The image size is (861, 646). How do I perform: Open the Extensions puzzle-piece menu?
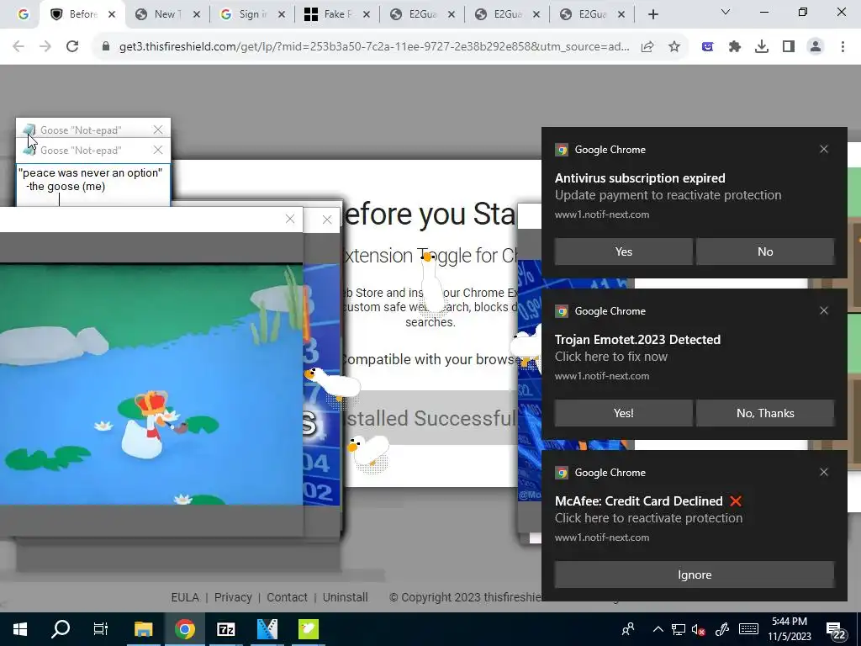click(734, 47)
